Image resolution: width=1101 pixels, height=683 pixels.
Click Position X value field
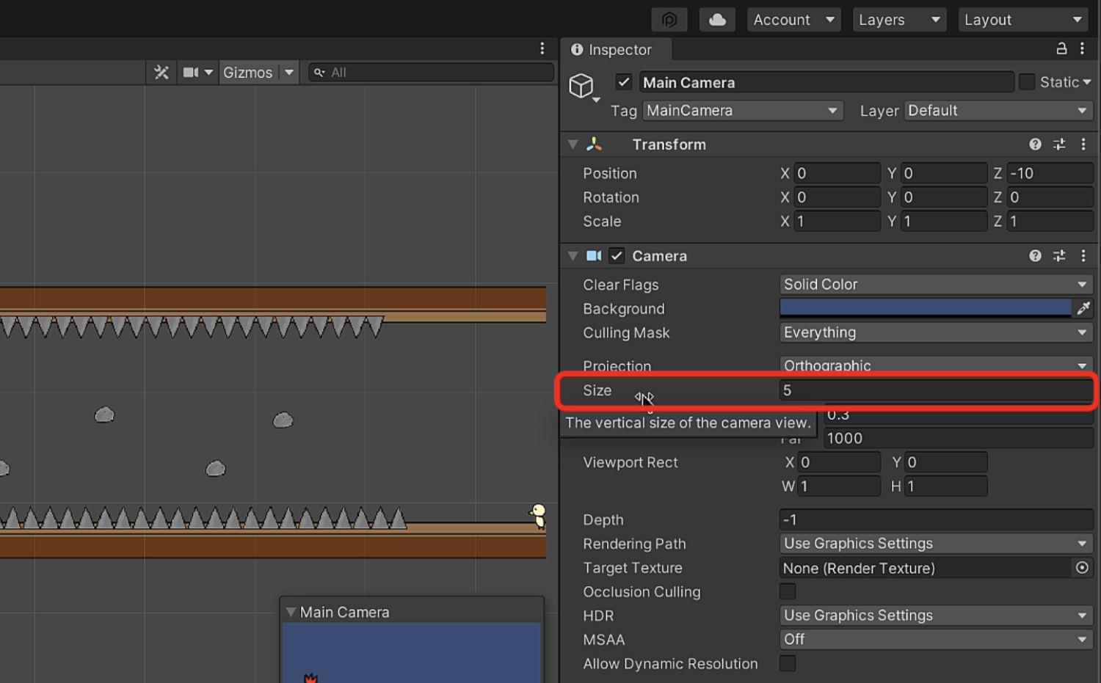click(x=837, y=173)
